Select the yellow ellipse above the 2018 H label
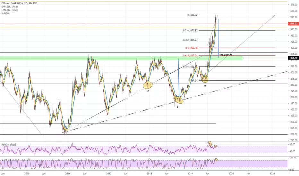Viewport: 299px width, 176px height. [148, 85]
